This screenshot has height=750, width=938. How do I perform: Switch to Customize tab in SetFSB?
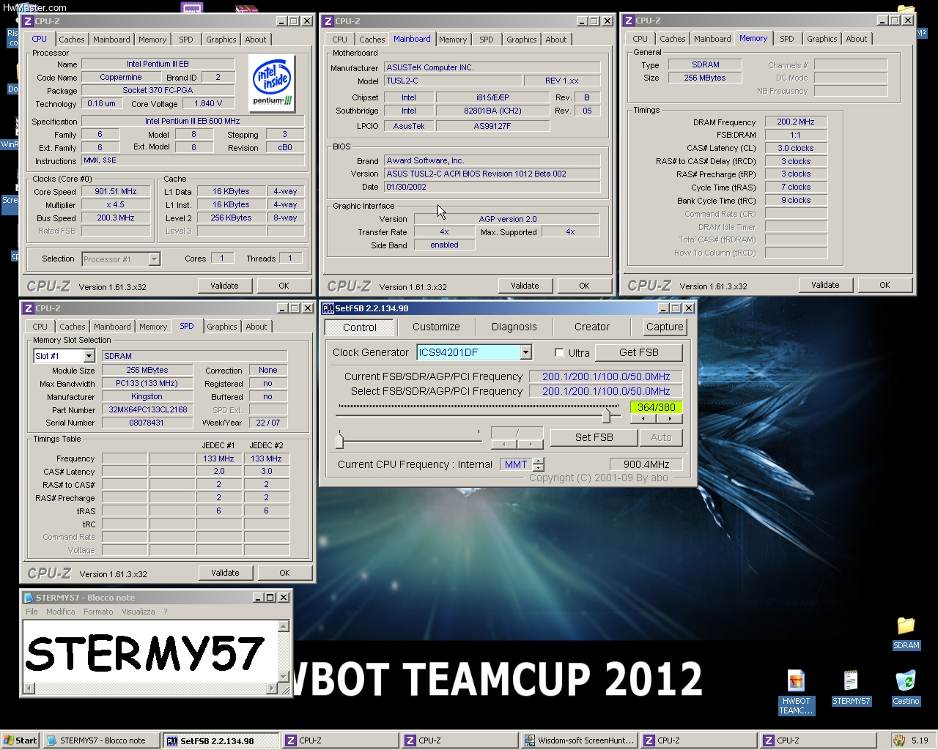pos(436,327)
